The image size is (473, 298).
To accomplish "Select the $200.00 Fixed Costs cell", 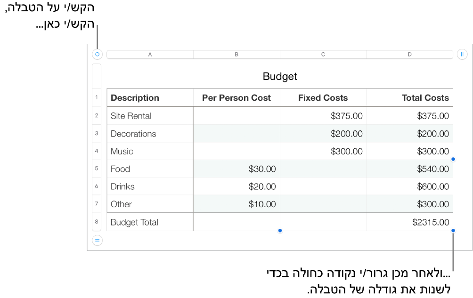I will click(323, 134).
